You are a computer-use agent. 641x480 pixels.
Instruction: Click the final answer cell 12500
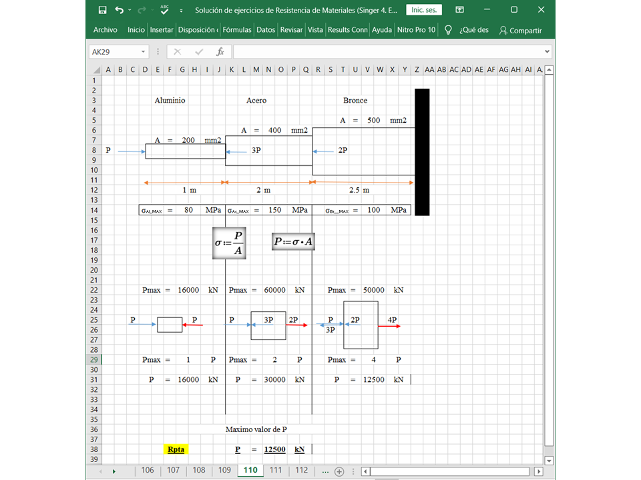(x=274, y=449)
